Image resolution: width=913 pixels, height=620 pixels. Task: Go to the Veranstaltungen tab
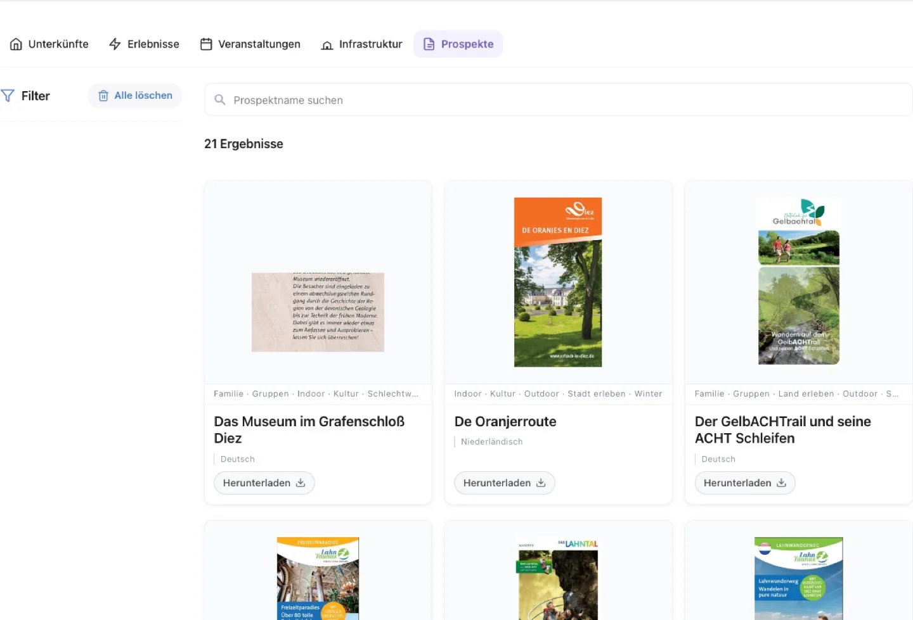click(x=250, y=44)
